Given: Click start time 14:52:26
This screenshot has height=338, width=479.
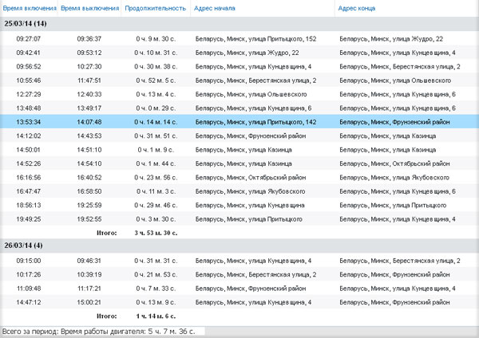Looking at the screenshot, I should 29,163.
